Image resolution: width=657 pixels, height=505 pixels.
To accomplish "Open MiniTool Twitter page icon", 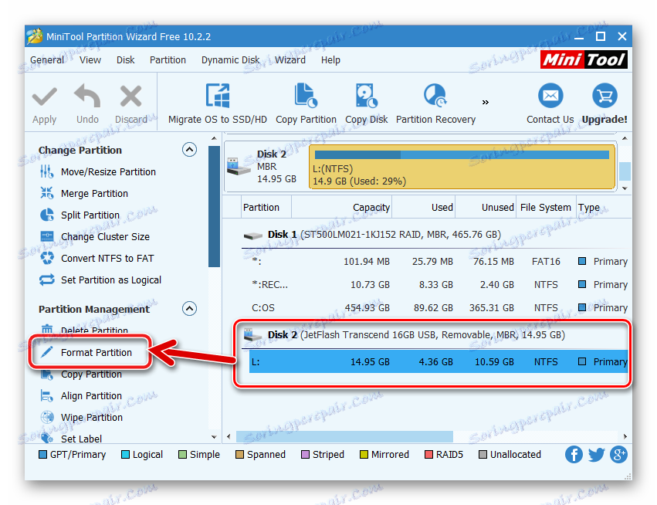I will click(x=596, y=454).
